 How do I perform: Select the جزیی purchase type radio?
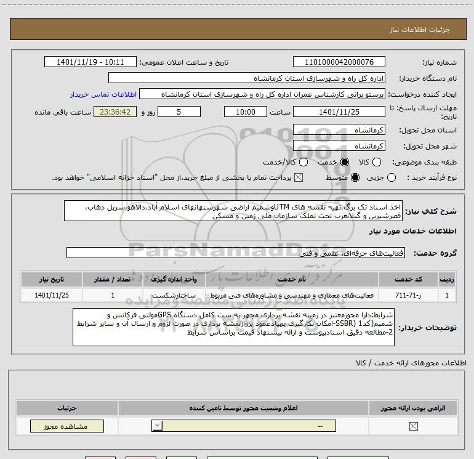[x=392, y=177]
